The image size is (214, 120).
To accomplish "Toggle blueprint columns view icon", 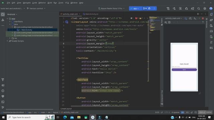I will (x=170, y=22).
